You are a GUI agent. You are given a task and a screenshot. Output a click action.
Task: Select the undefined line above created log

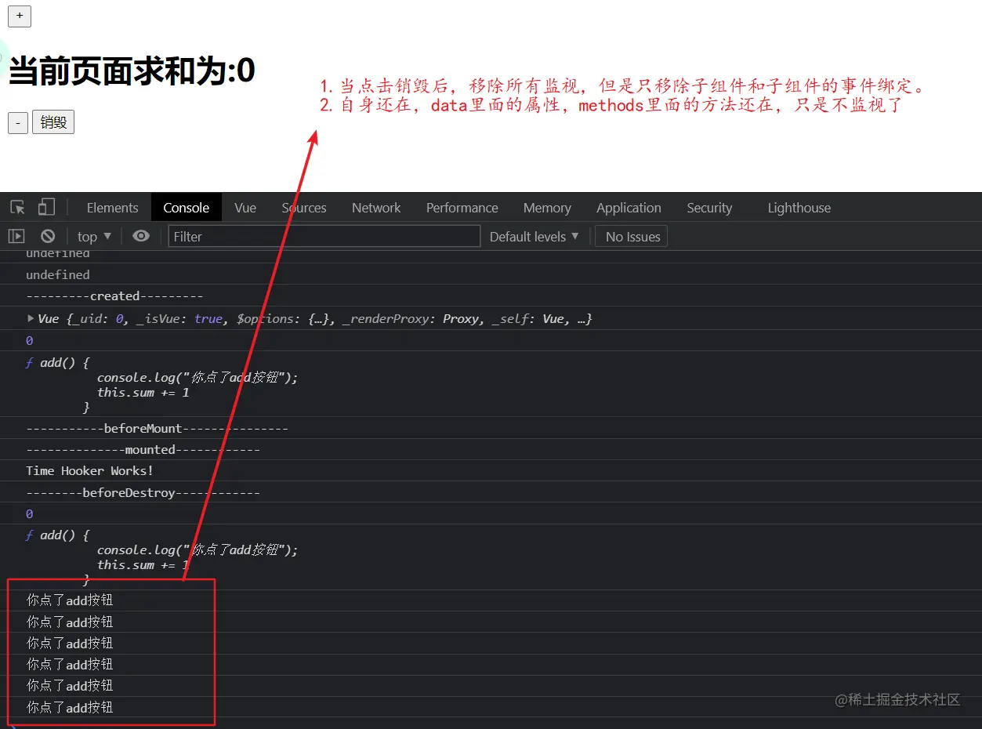pos(58,275)
